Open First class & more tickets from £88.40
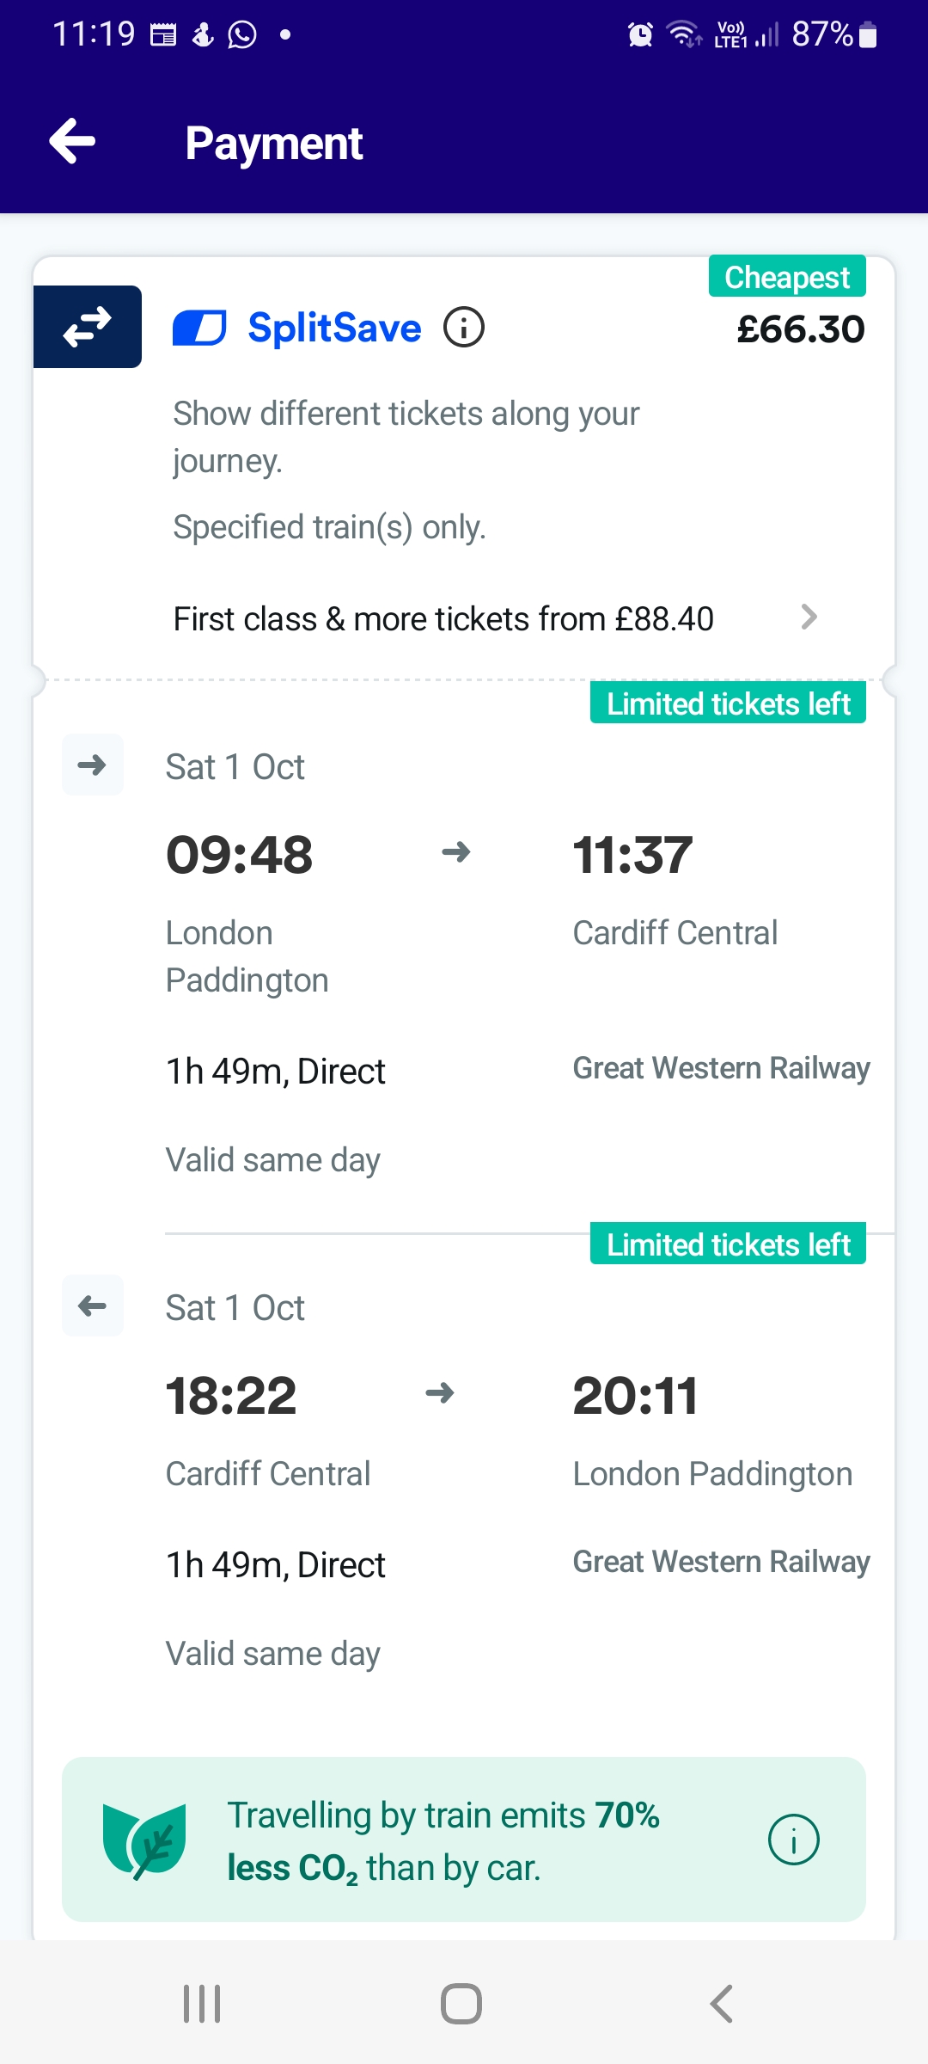928x2064 pixels. click(443, 619)
